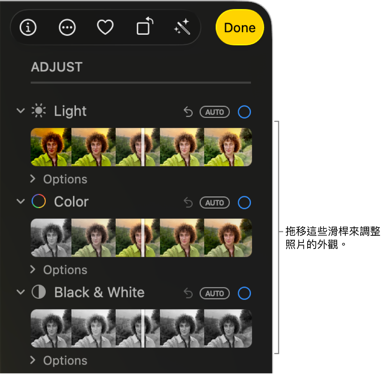This screenshot has height=374, width=387.
Task: Click AUTO for Light adjustment
Action: [x=215, y=112]
